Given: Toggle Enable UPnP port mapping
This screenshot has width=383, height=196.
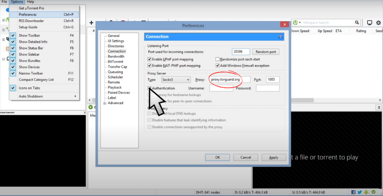Looking at the screenshot, I should (x=149, y=59).
